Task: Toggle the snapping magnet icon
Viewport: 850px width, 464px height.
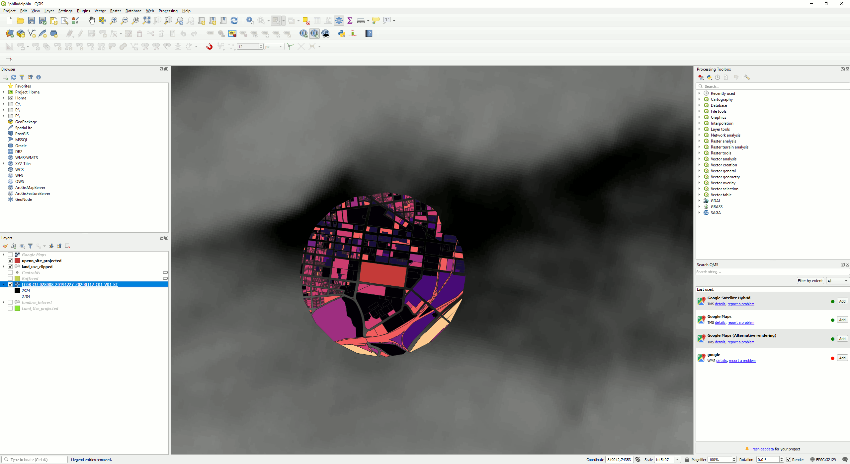Action: point(209,47)
